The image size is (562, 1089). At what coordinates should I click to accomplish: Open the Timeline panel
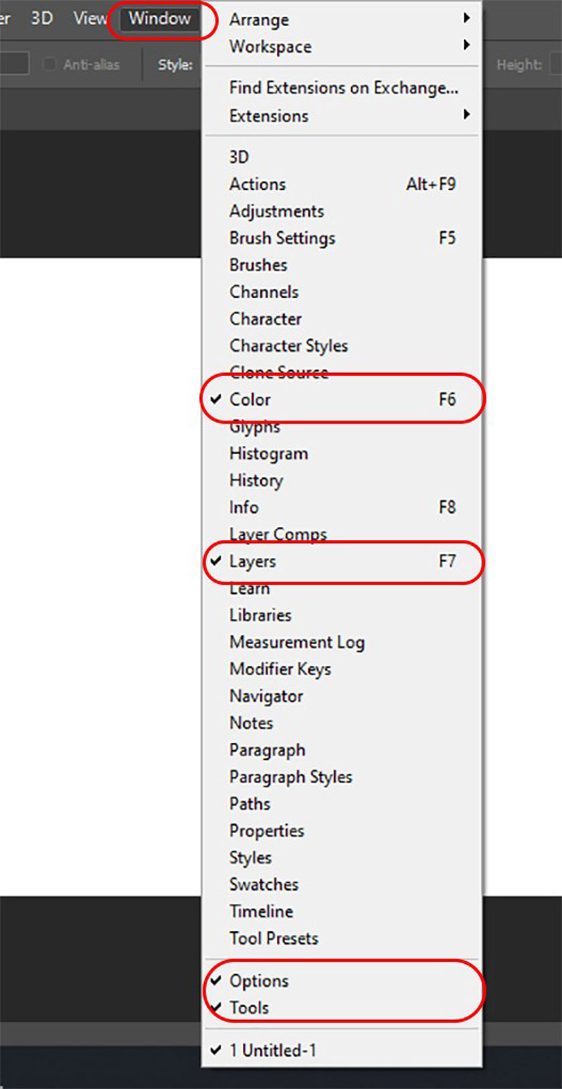coord(341,911)
